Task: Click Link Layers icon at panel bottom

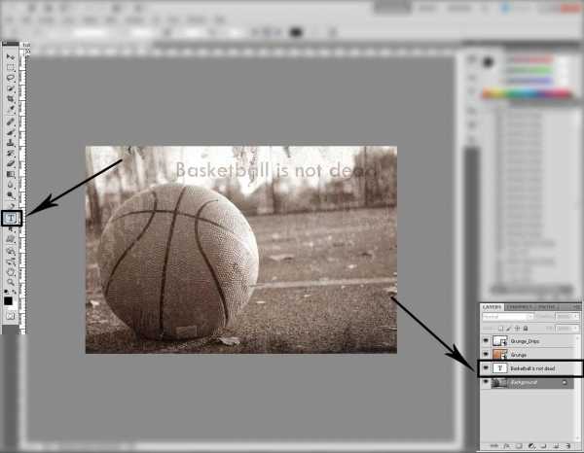Action: coord(493,445)
